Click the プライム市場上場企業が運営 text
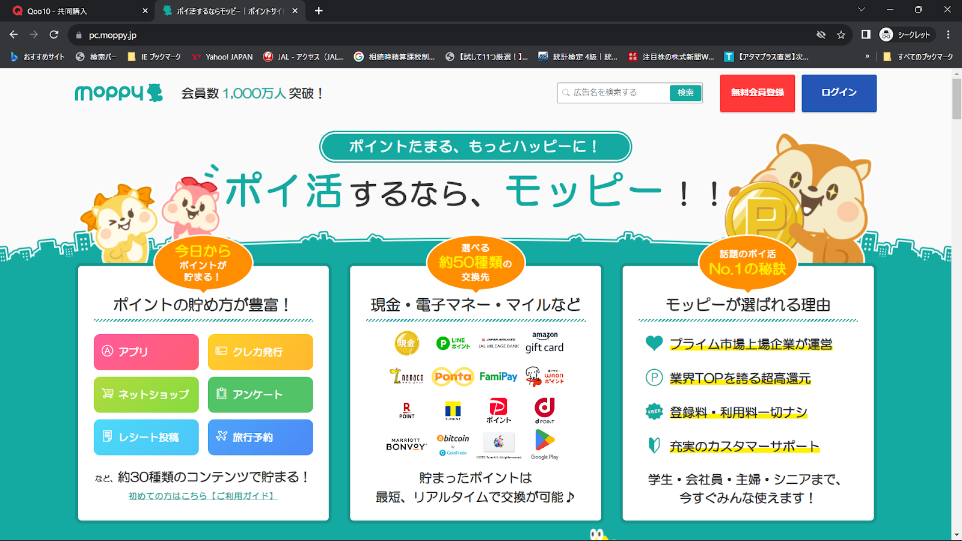Screen dimensions: 962x541 (x=751, y=344)
